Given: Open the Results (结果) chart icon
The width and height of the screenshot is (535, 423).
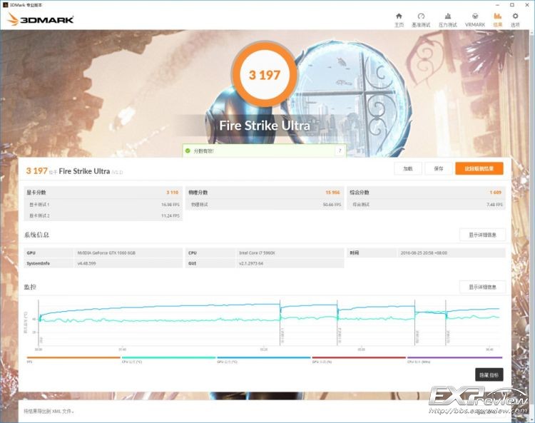Looking at the screenshot, I should (x=497, y=16).
